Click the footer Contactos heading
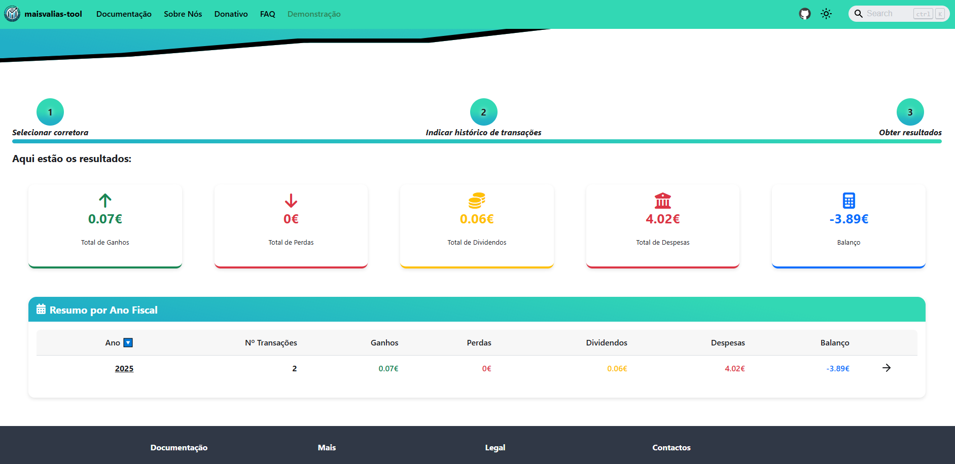The image size is (955, 464). [x=671, y=448]
